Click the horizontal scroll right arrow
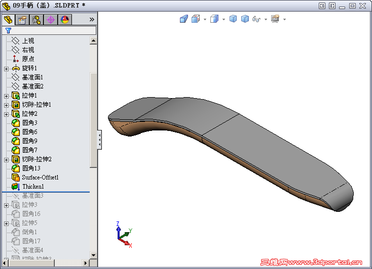The image size is (372, 269). pos(86,263)
